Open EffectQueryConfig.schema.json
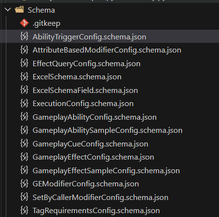Viewport: 219px width, 217px height. [x=87, y=64]
